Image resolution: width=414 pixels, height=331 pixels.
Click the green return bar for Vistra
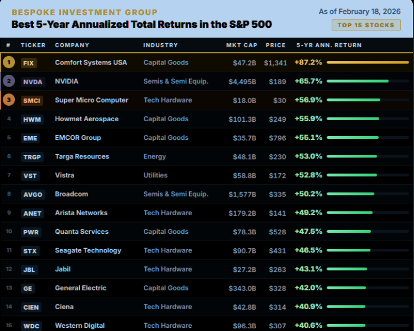(352, 175)
